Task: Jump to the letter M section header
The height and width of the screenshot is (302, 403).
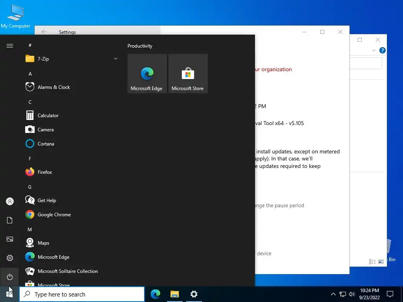Action: tap(30, 230)
